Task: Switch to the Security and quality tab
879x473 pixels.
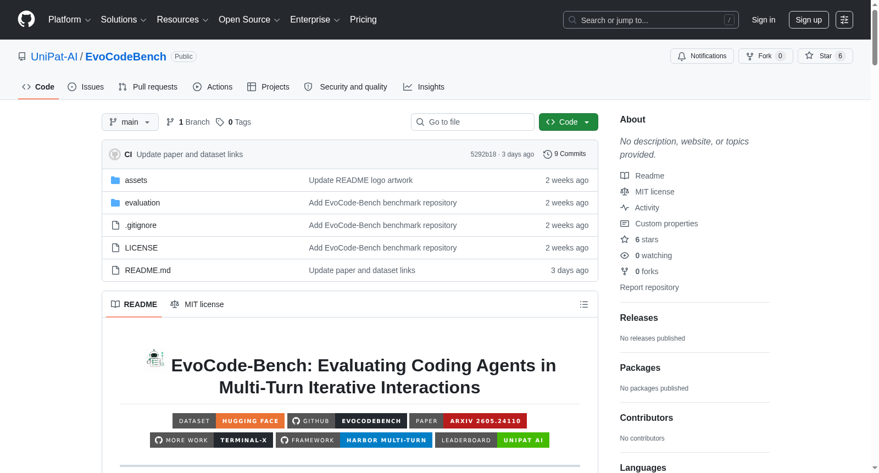Action: tap(346, 87)
